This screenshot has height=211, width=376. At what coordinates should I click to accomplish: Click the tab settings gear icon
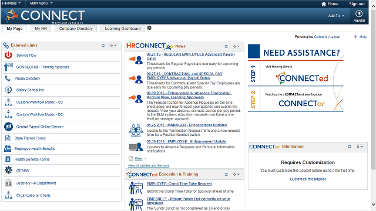(x=149, y=28)
